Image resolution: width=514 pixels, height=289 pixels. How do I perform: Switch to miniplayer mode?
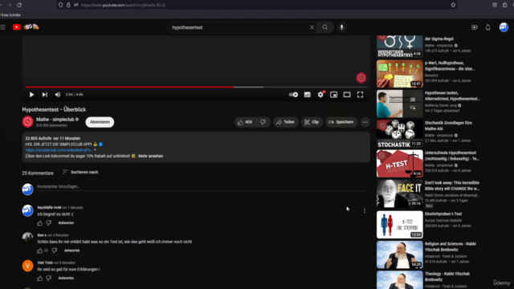334,95
